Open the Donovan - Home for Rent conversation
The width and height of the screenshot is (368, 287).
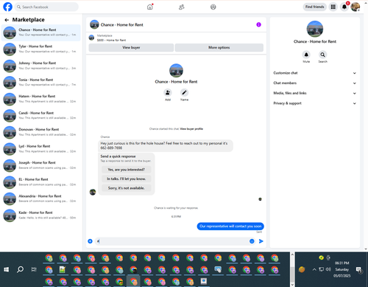pos(41,132)
